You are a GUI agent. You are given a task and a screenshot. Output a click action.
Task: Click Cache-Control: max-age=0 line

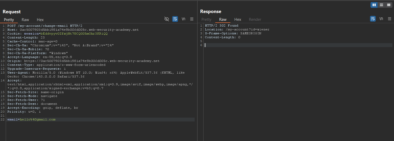(32, 41)
